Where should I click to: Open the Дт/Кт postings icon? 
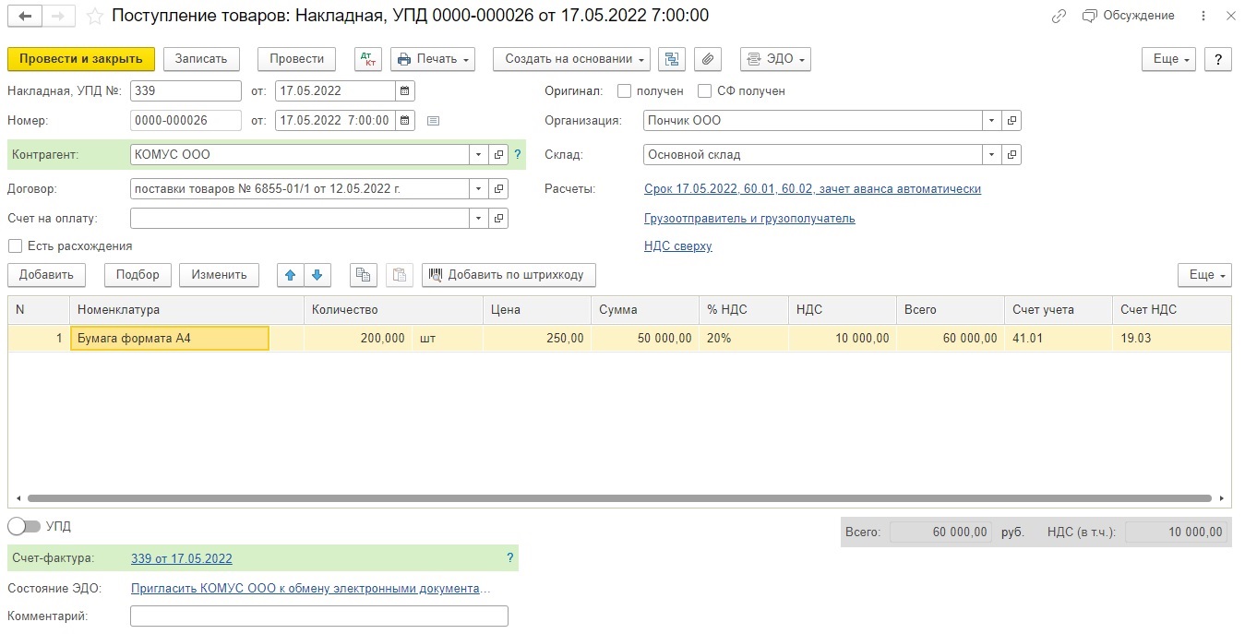(x=368, y=59)
